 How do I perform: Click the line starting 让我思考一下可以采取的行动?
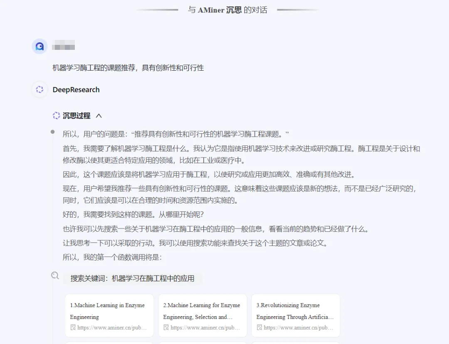[x=195, y=243]
